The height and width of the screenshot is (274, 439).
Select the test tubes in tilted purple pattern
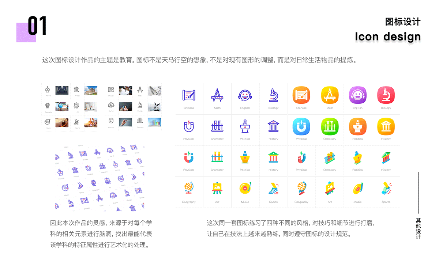(x=102, y=166)
